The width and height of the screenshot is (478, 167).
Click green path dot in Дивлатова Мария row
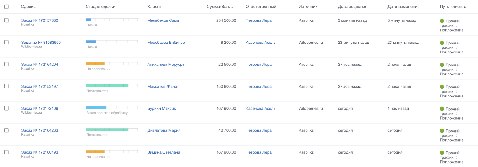pos(442,131)
